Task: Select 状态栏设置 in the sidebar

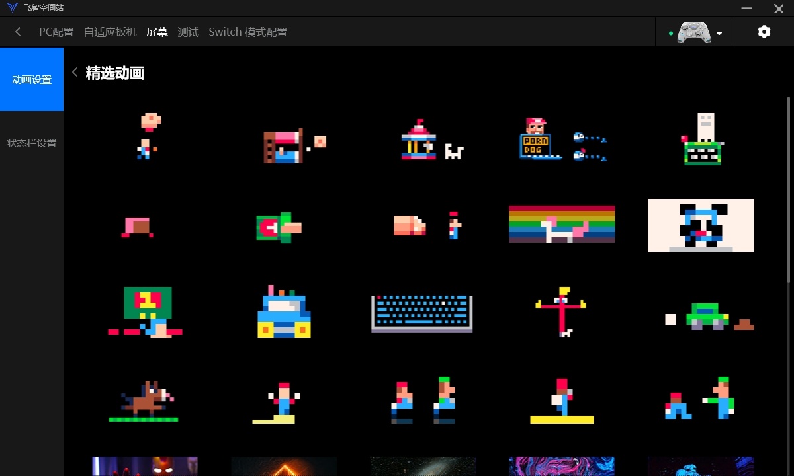Action: click(32, 143)
